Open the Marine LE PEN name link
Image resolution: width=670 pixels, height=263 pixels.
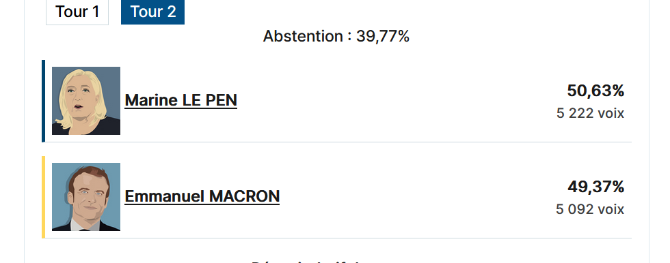(180, 100)
